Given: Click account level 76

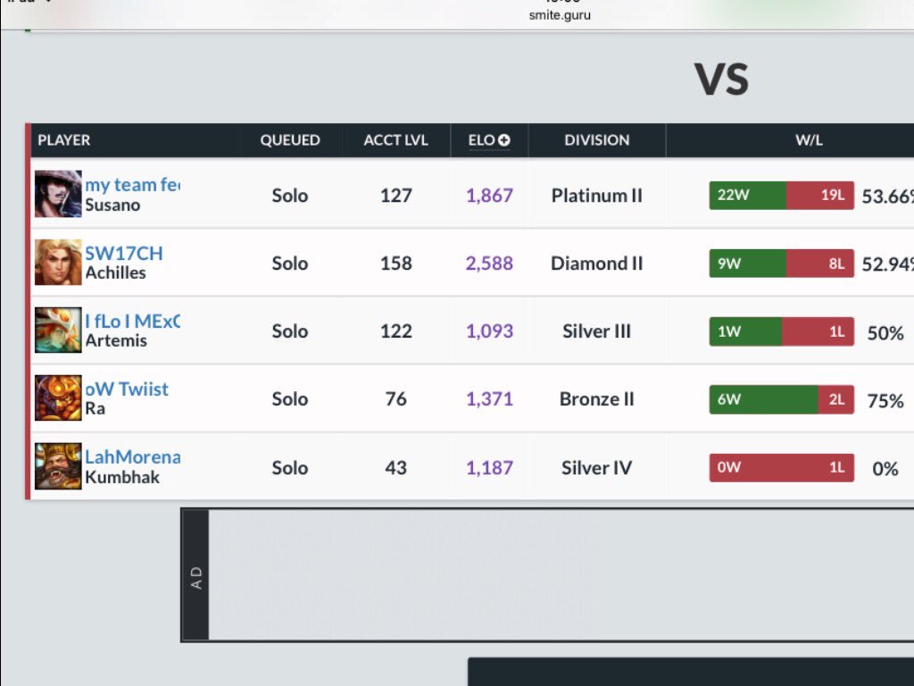Looking at the screenshot, I should click(395, 399).
